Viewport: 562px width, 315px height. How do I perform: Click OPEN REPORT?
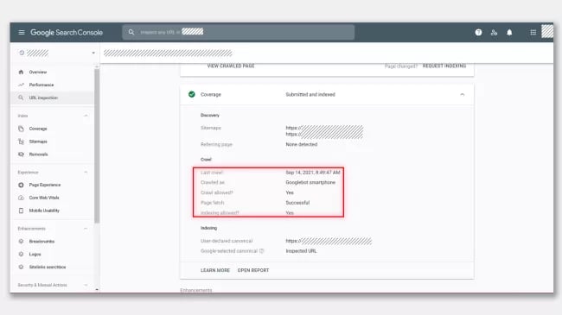pyautogui.click(x=253, y=270)
